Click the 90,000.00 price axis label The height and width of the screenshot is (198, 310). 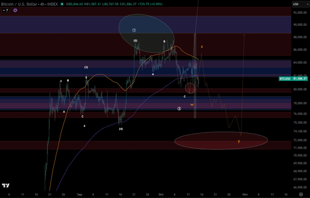[300, 25]
